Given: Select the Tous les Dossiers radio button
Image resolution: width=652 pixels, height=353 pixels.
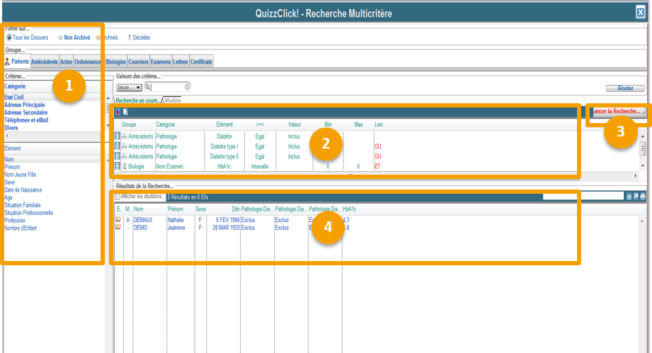Looking at the screenshot, I should point(9,37).
